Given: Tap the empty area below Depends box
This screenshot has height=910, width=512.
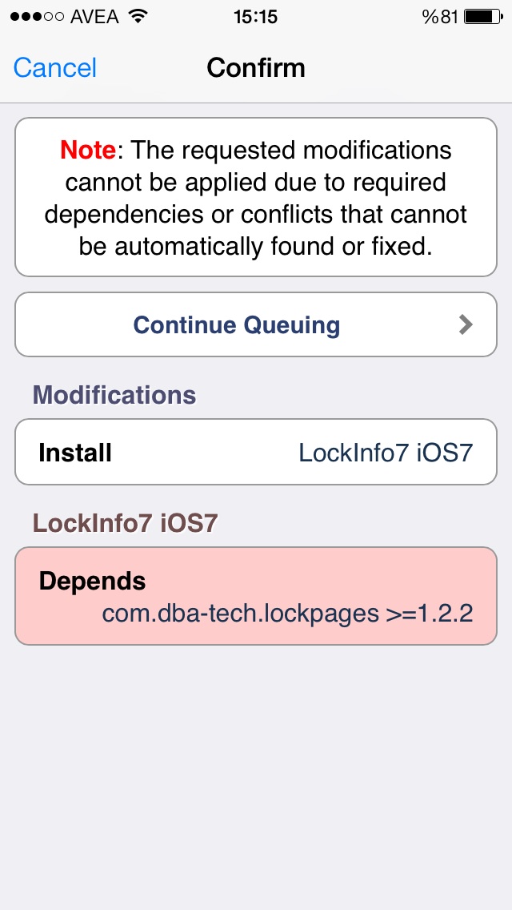Looking at the screenshot, I should coord(256,772).
